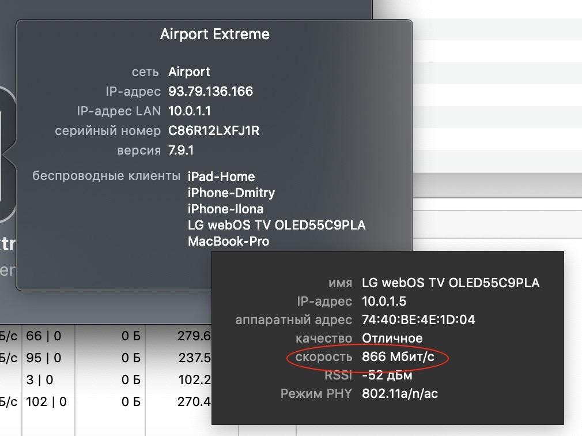Viewport: 582px width, 436px height.
Task: Select table cell showing 102 | 0
Action: 47,401
